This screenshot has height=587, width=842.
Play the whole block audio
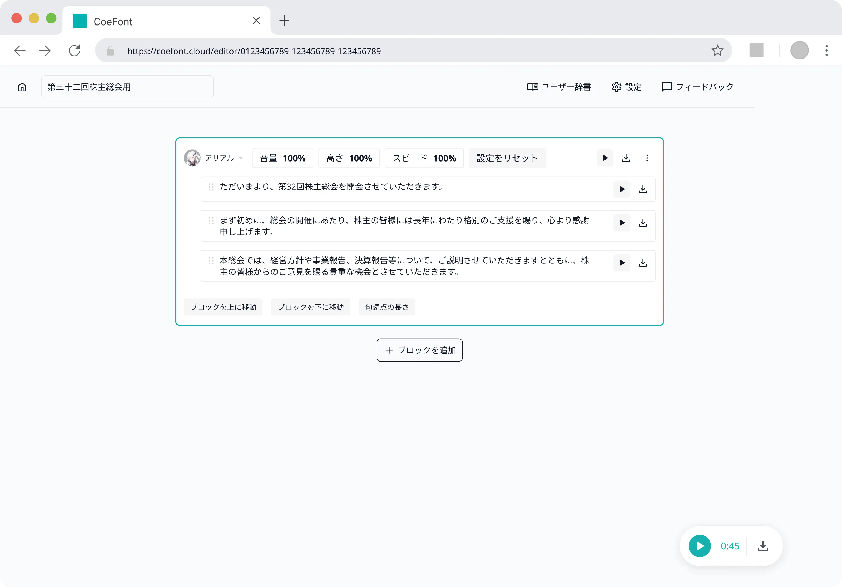coord(605,158)
